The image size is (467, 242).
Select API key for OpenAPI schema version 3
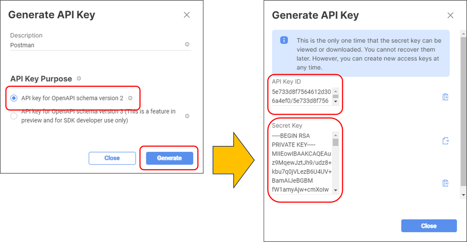click(x=14, y=116)
